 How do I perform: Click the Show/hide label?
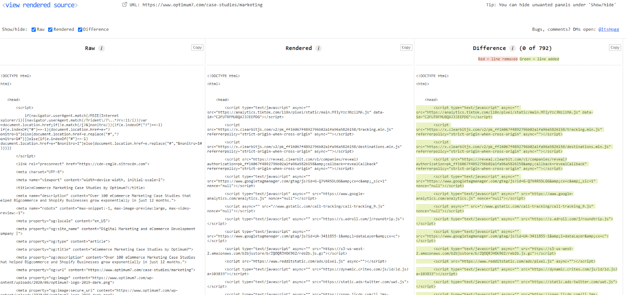pos(14,29)
